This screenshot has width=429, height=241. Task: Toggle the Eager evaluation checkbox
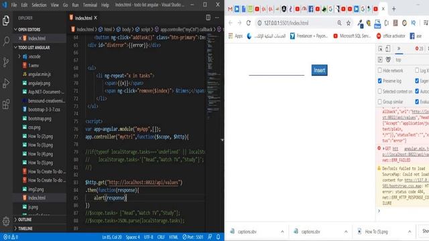tap(417, 81)
